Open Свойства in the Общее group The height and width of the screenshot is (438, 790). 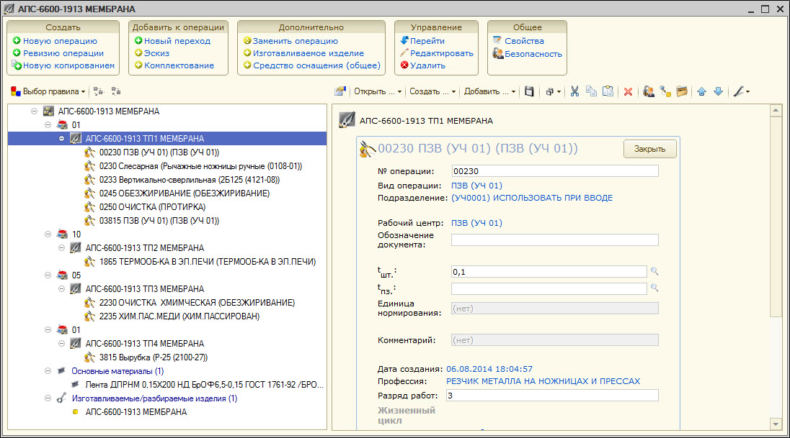coord(524,41)
